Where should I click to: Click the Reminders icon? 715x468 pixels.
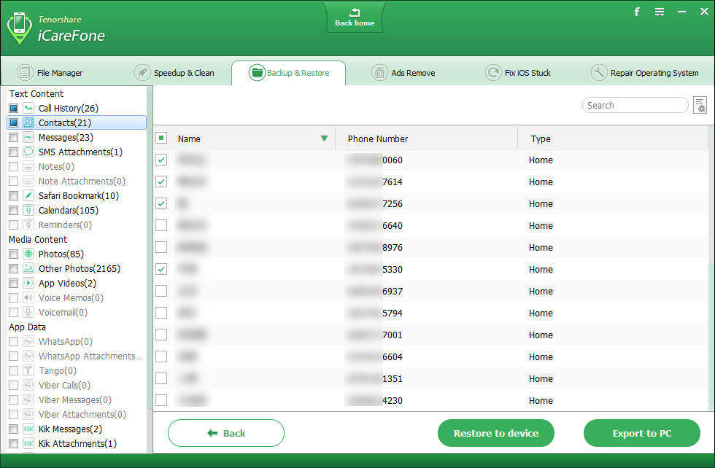[x=28, y=225]
